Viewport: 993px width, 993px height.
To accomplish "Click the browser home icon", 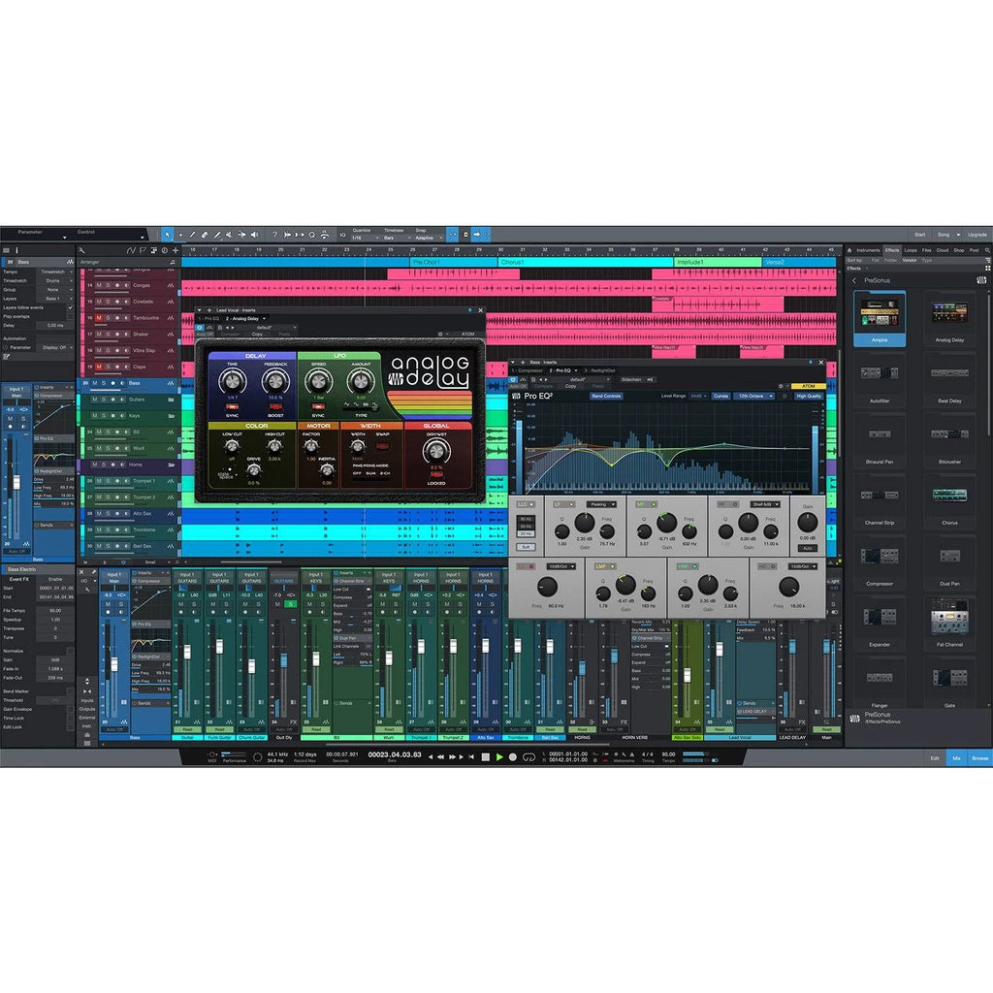I will coord(849,250).
